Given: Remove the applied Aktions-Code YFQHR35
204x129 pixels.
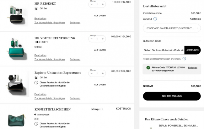Looking at the screenshot, I should click(193, 67).
